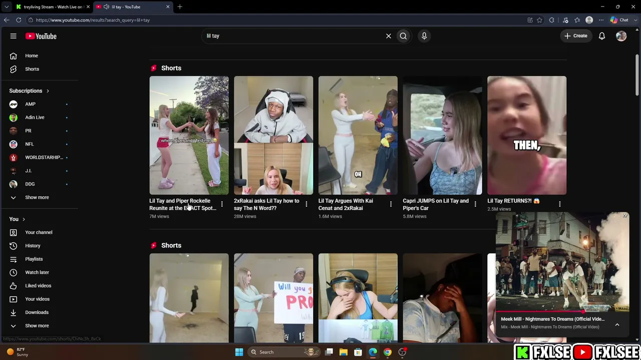Open options for Capri JUMPS short

point(475,204)
